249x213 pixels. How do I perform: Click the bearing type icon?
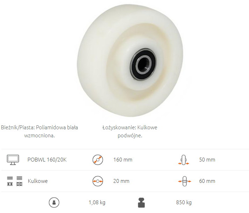[15, 181]
